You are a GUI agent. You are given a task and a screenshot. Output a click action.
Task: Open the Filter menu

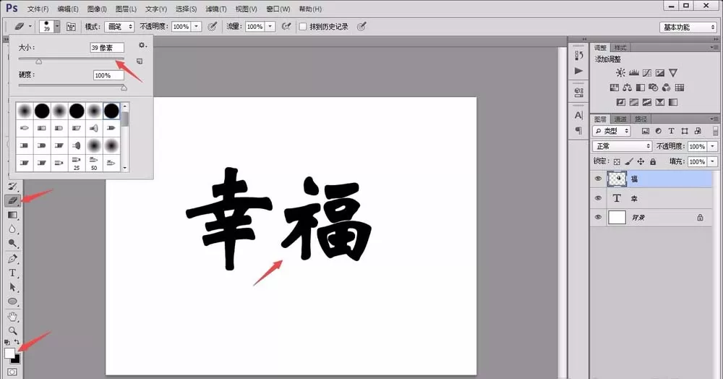point(215,9)
